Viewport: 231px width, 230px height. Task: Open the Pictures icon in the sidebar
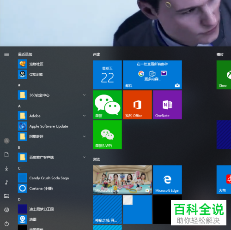point(6,196)
